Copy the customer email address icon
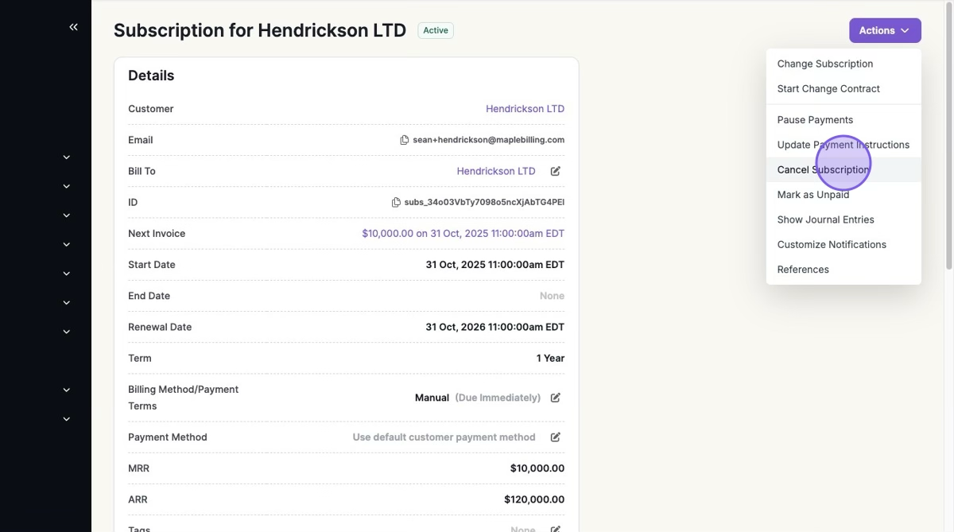The image size is (954, 532). [405, 140]
